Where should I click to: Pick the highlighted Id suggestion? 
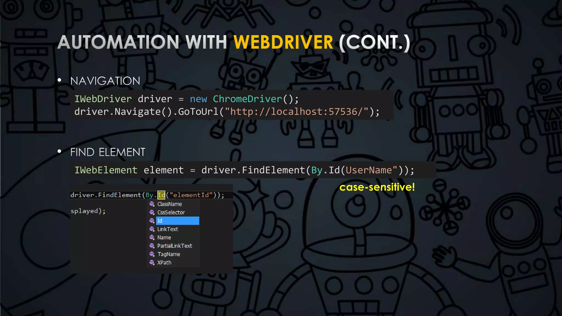point(177,221)
